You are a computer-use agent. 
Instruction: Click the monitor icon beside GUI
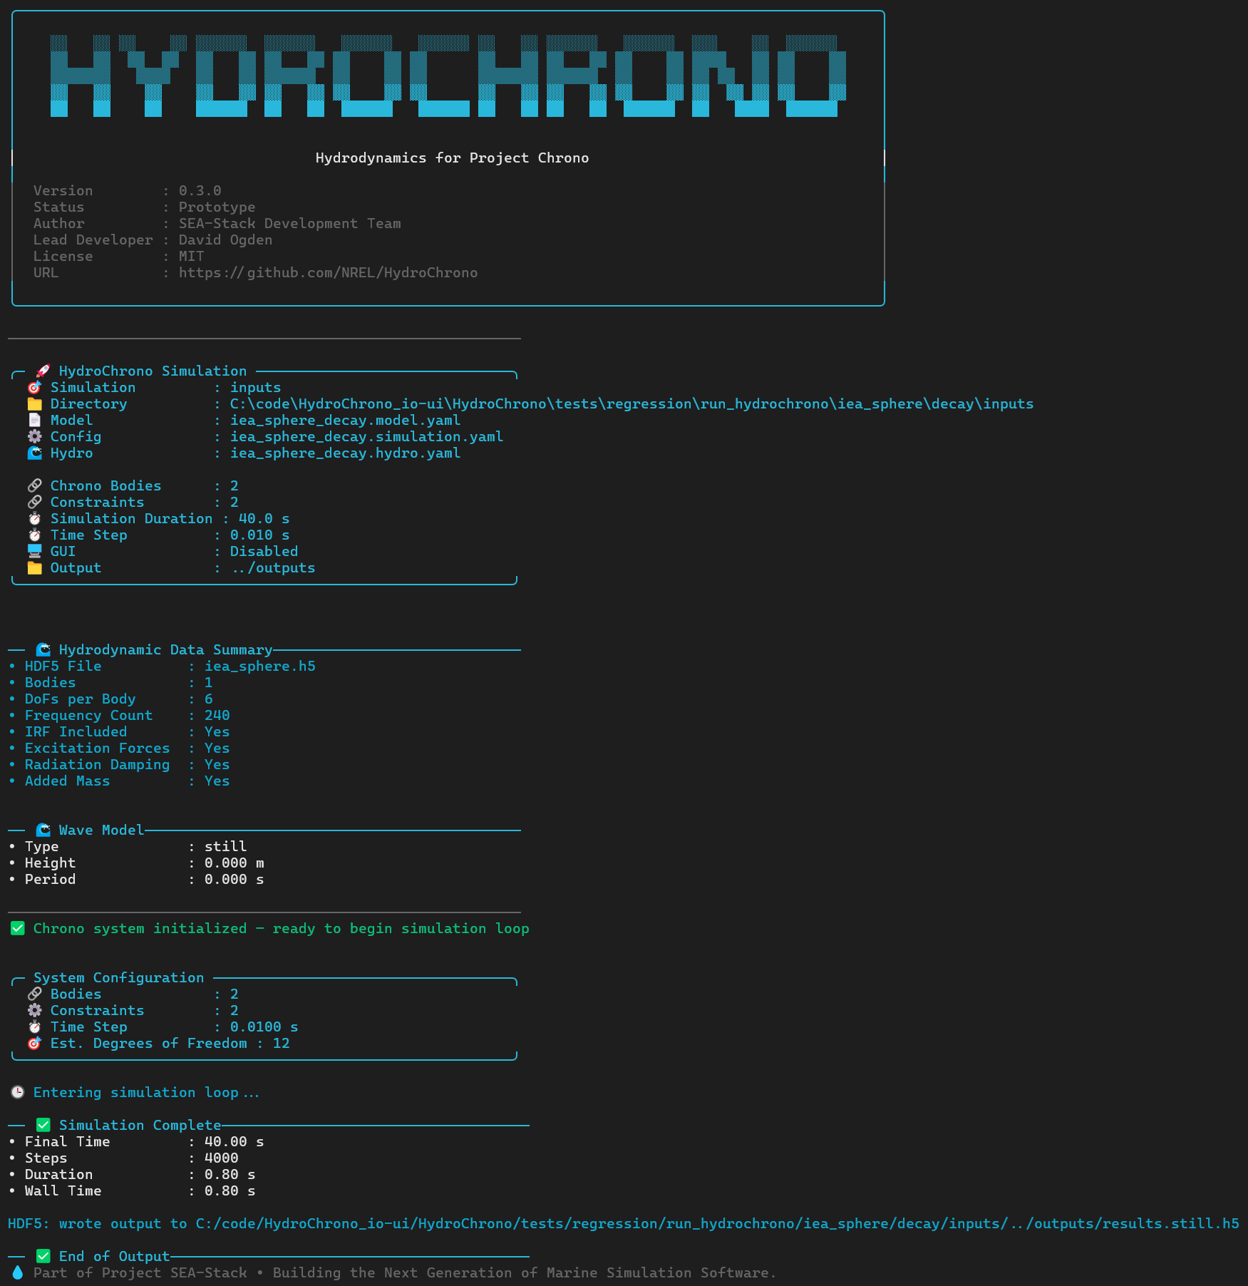pos(34,552)
